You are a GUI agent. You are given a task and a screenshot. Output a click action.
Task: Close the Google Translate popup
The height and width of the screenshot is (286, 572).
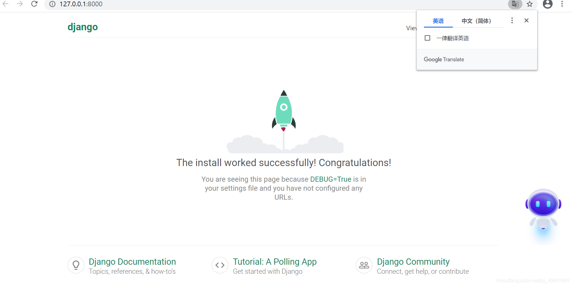click(x=526, y=20)
